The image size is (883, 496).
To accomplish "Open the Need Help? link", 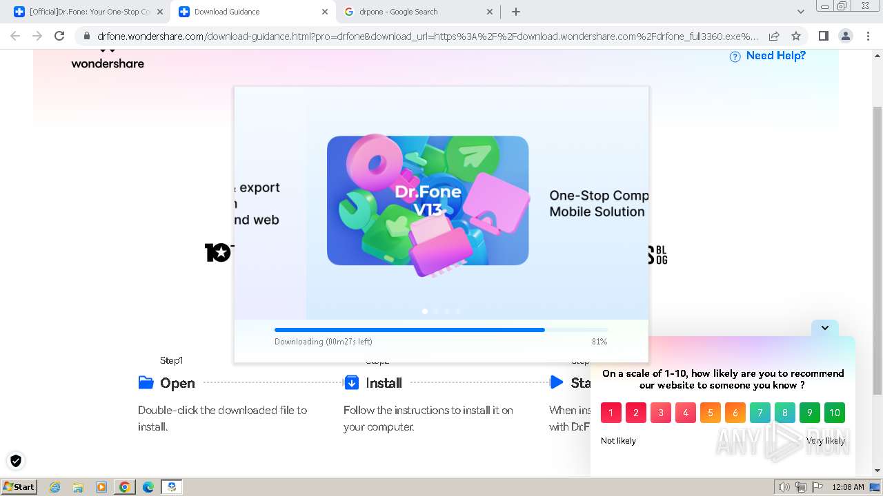I will 775,56.
